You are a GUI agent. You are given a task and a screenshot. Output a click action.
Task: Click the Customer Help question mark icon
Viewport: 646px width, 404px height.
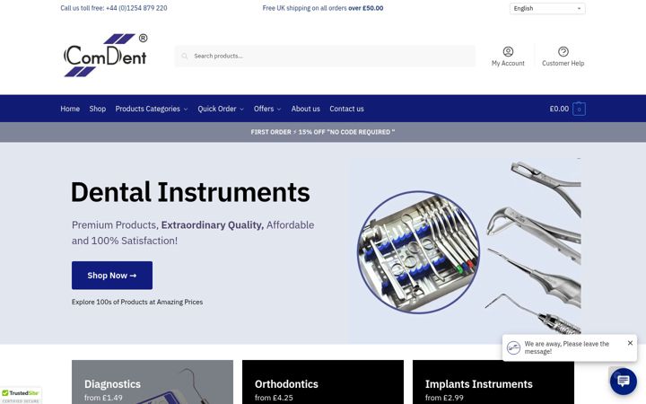tap(563, 51)
